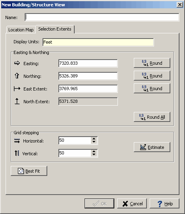The width and height of the screenshot is (185, 214).
Task: Decrease Vertical grid stepping value
Action: click(x=94, y=154)
